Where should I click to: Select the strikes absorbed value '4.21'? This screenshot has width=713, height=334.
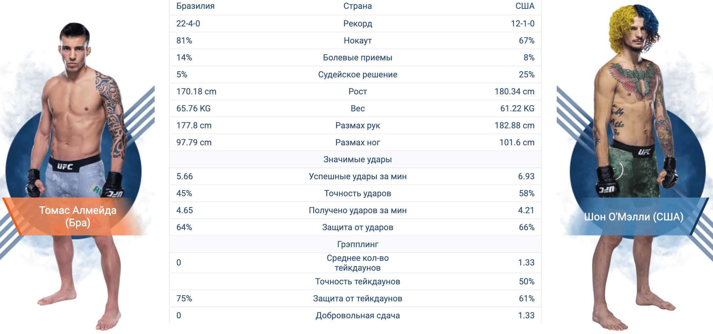pos(526,210)
